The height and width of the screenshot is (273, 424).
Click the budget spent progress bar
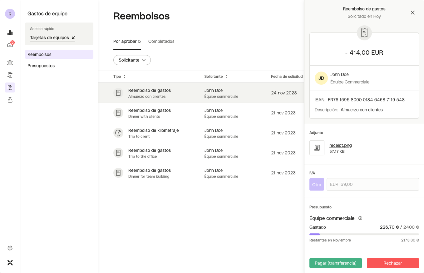(364, 234)
